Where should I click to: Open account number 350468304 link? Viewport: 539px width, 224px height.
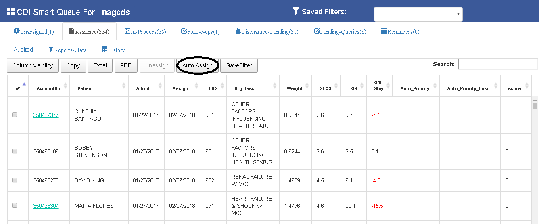click(x=46, y=206)
